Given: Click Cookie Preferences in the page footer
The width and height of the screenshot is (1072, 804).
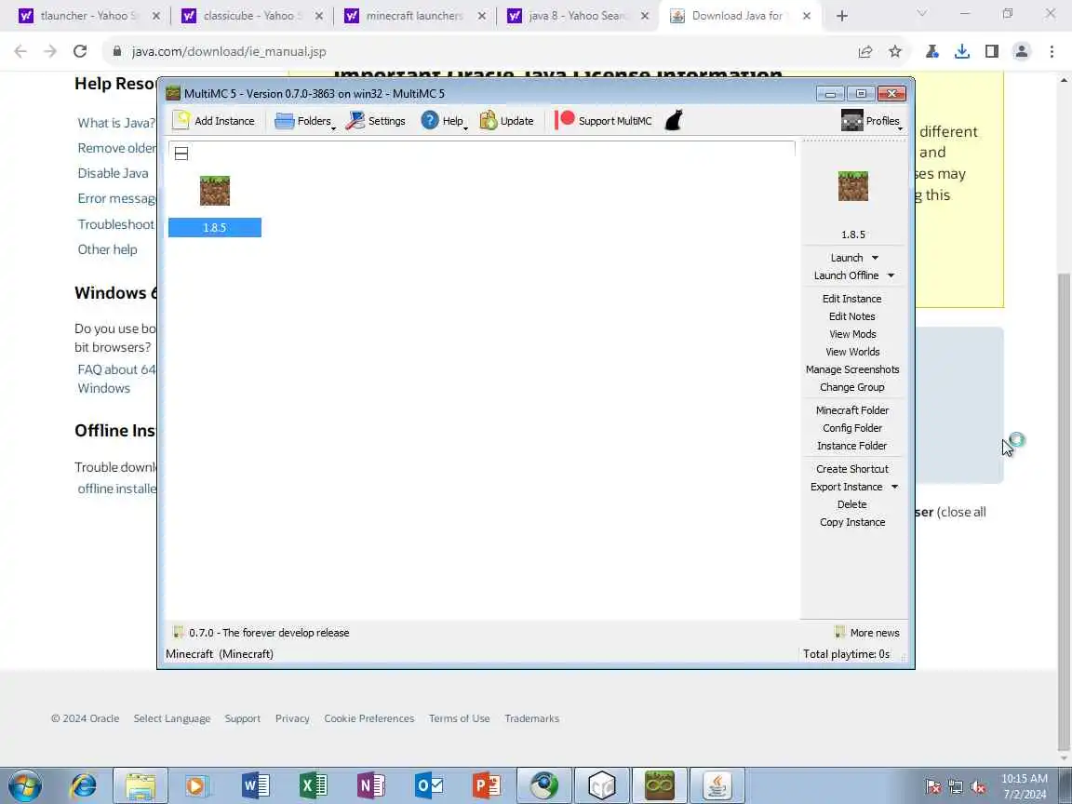Looking at the screenshot, I should coord(369,718).
